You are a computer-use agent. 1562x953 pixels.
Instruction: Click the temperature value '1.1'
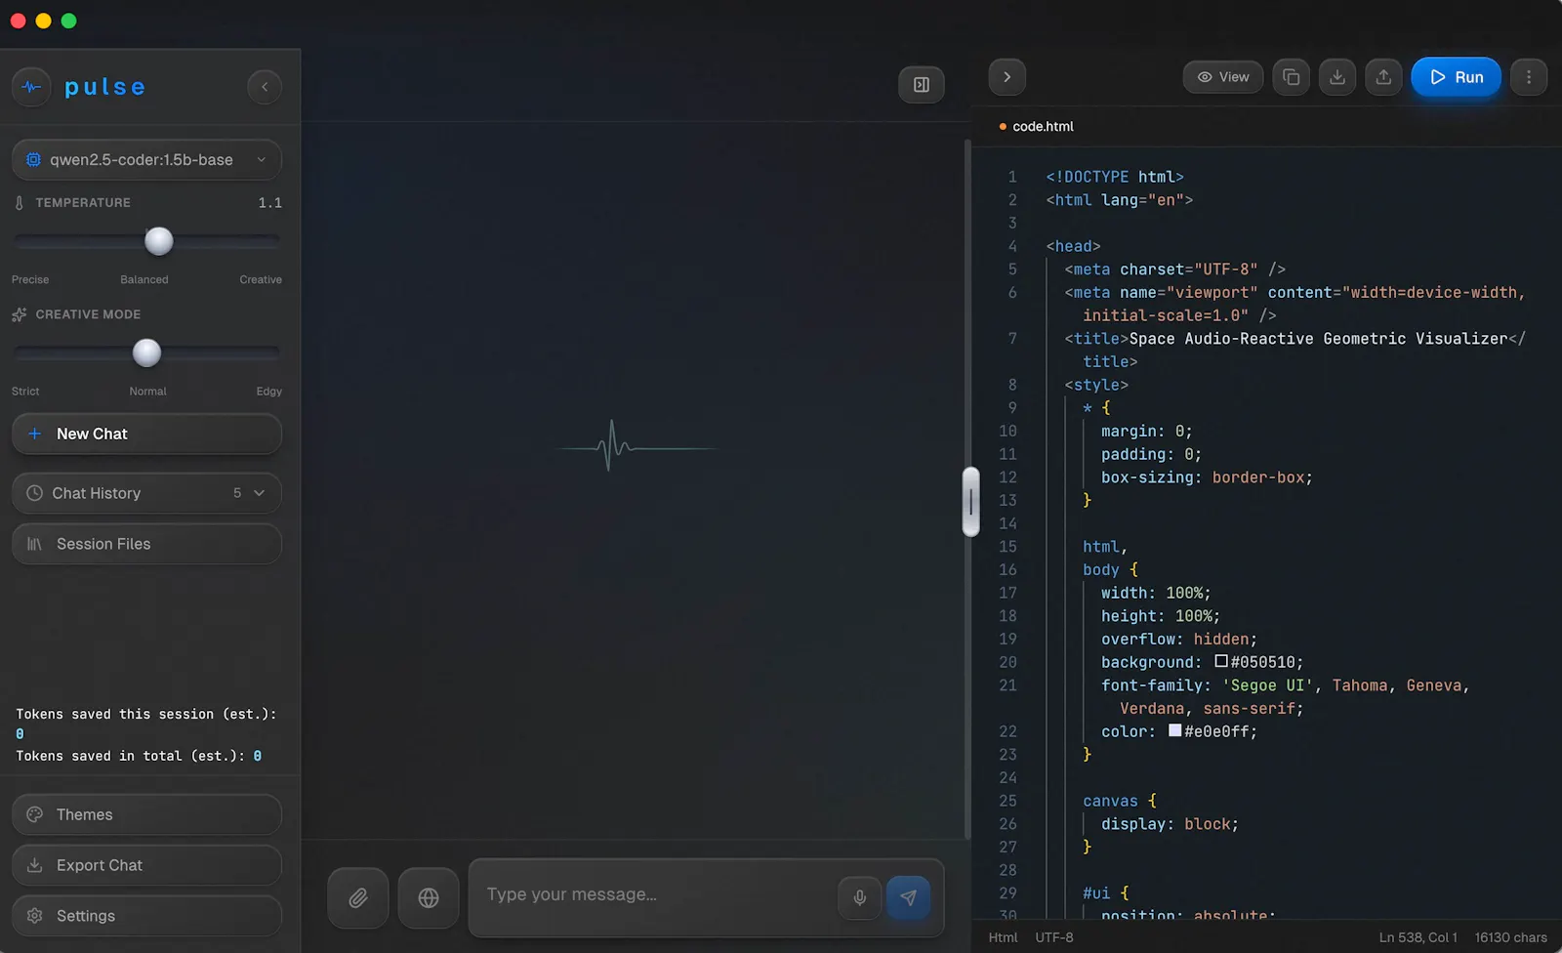270,203
